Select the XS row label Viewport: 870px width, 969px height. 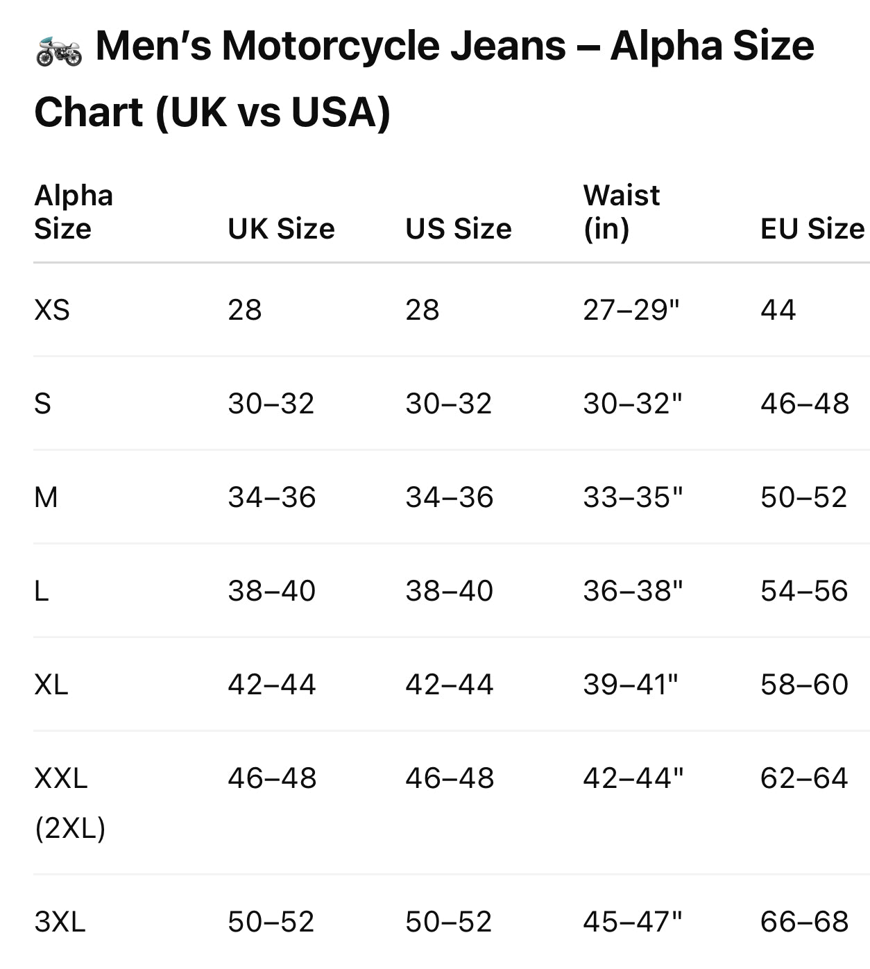[x=52, y=310]
